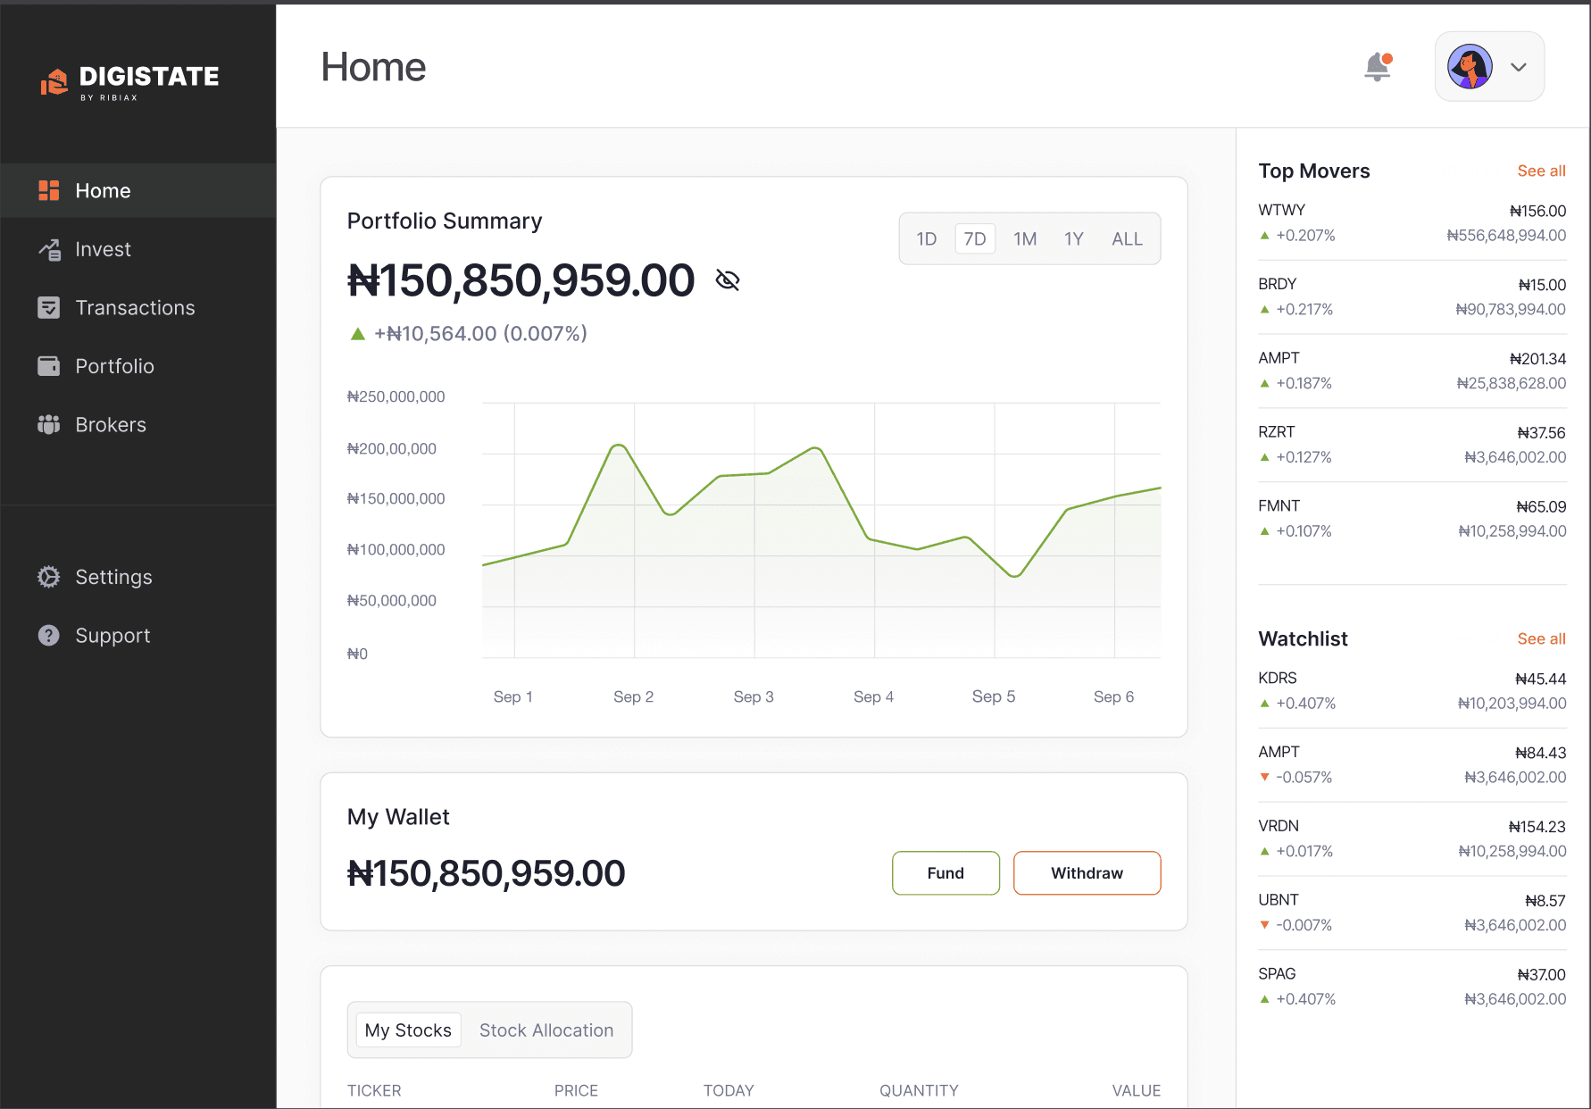The width and height of the screenshot is (1591, 1109).
Task: Click the Support question mark icon
Action: pos(49,635)
